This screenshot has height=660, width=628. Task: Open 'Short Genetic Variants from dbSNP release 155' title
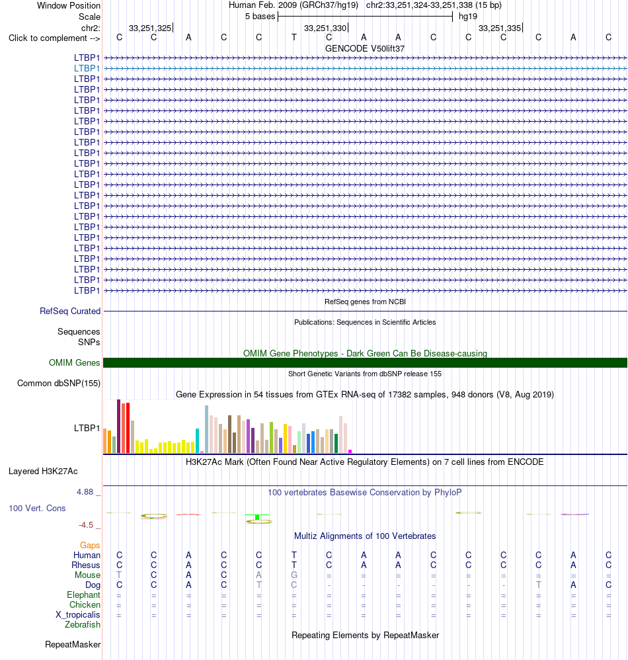365,374
